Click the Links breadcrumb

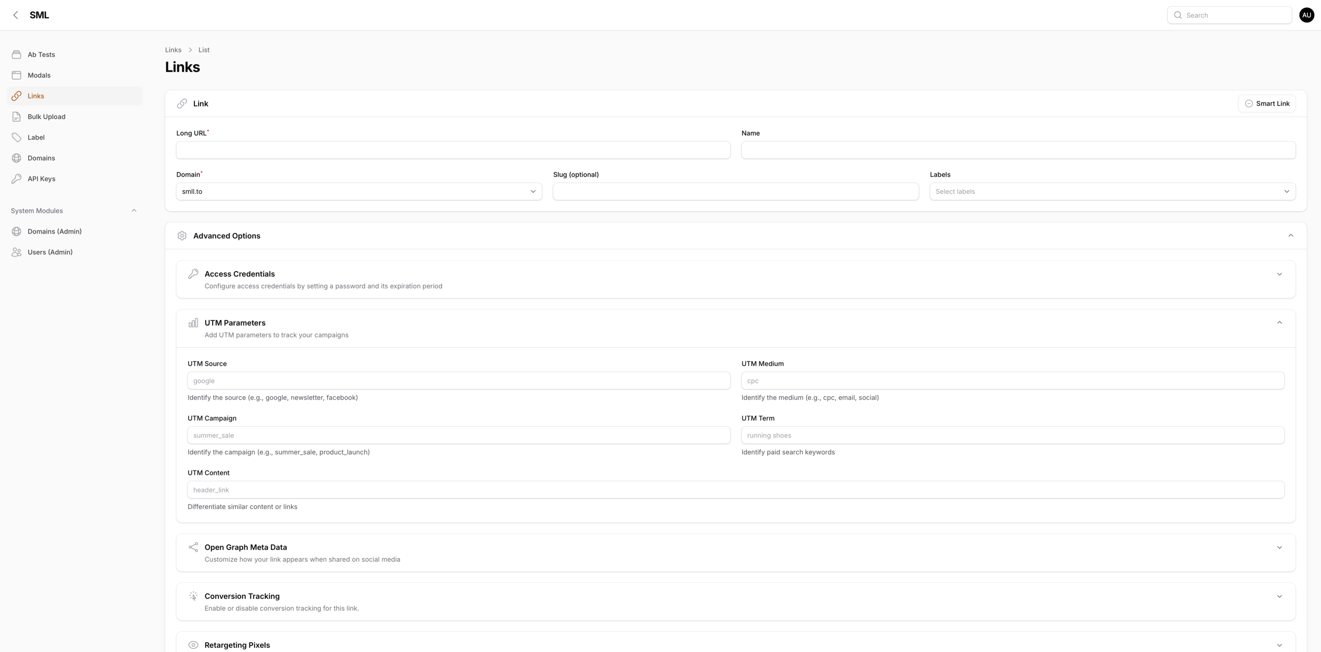173,50
